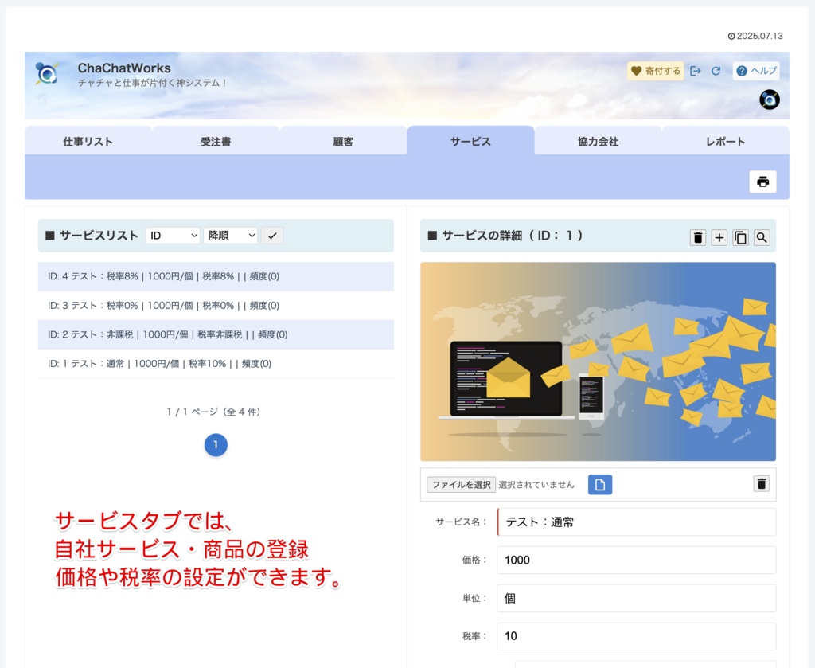The height and width of the screenshot is (668, 815).
Task: Open service search with the magnifier icon
Action: [762, 236]
